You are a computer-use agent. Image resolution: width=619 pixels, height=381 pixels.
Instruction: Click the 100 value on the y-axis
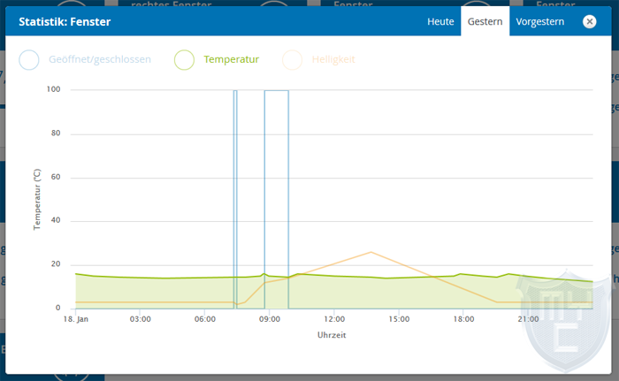point(54,89)
